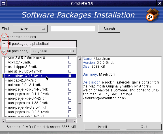This screenshot has height=134, width=163.
Task: Close the rpmdrake window
Action: click(160, 3)
